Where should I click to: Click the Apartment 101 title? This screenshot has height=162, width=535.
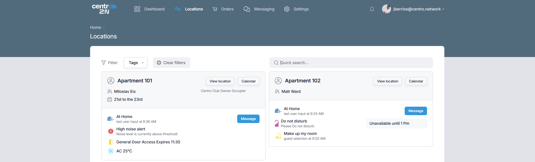tap(135, 81)
